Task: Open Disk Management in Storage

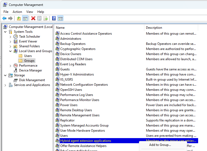Action: tap(32, 80)
